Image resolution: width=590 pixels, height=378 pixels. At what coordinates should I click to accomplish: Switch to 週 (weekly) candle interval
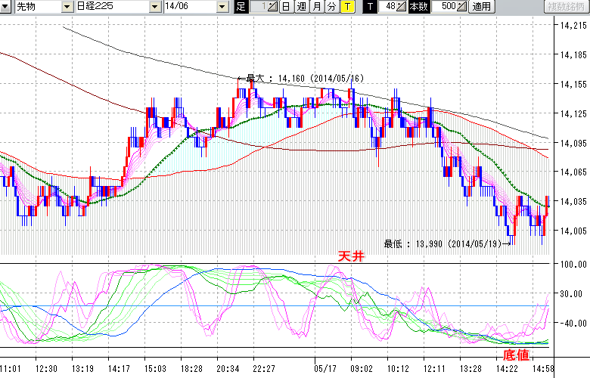tap(301, 7)
